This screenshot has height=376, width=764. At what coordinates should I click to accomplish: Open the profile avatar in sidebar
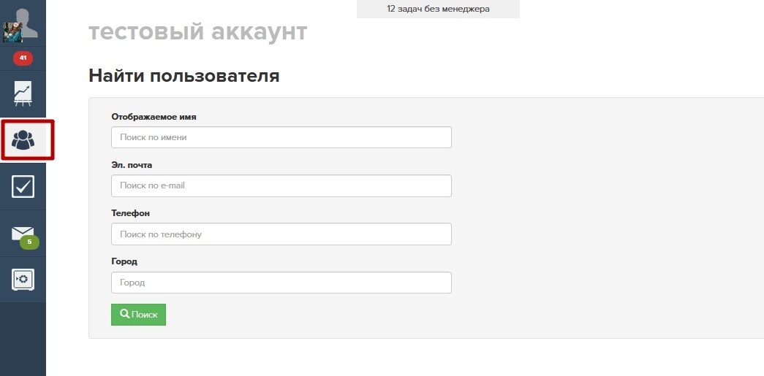click(x=20, y=24)
